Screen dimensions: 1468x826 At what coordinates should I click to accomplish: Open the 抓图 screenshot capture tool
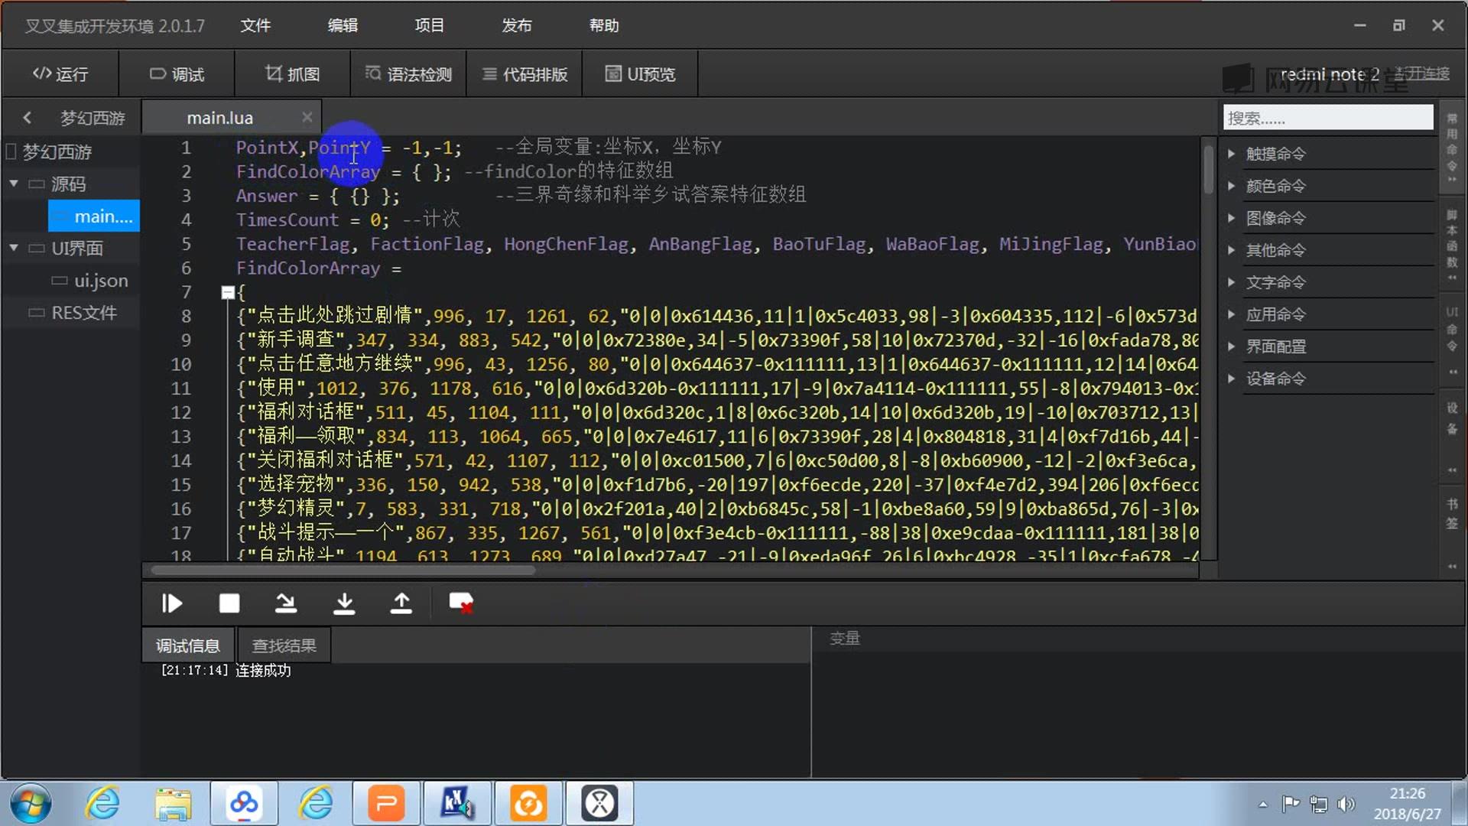point(292,74)
